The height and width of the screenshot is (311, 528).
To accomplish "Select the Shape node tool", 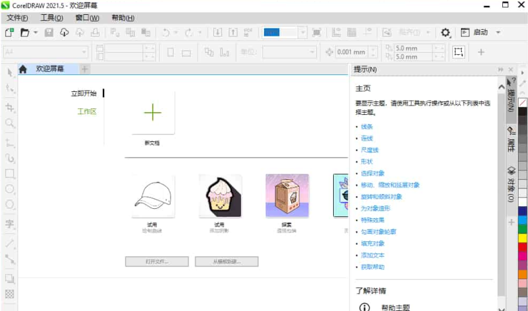I will [9, 89].
